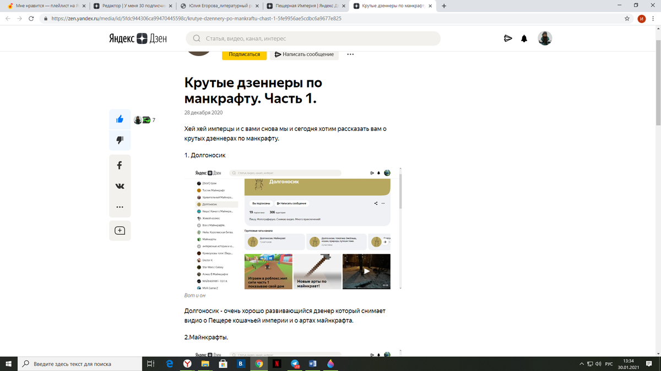Save the article to a collection icon
Image resolution: width=661 pixels, height=371 pixels.
pos(120,230)
